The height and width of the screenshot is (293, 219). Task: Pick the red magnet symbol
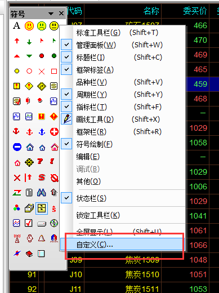coord(54,238)
